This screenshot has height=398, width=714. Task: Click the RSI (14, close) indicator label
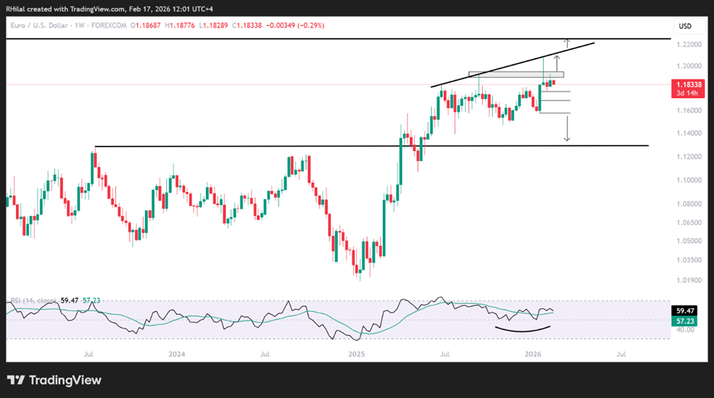pyautogui.click(x=34, y=300)
